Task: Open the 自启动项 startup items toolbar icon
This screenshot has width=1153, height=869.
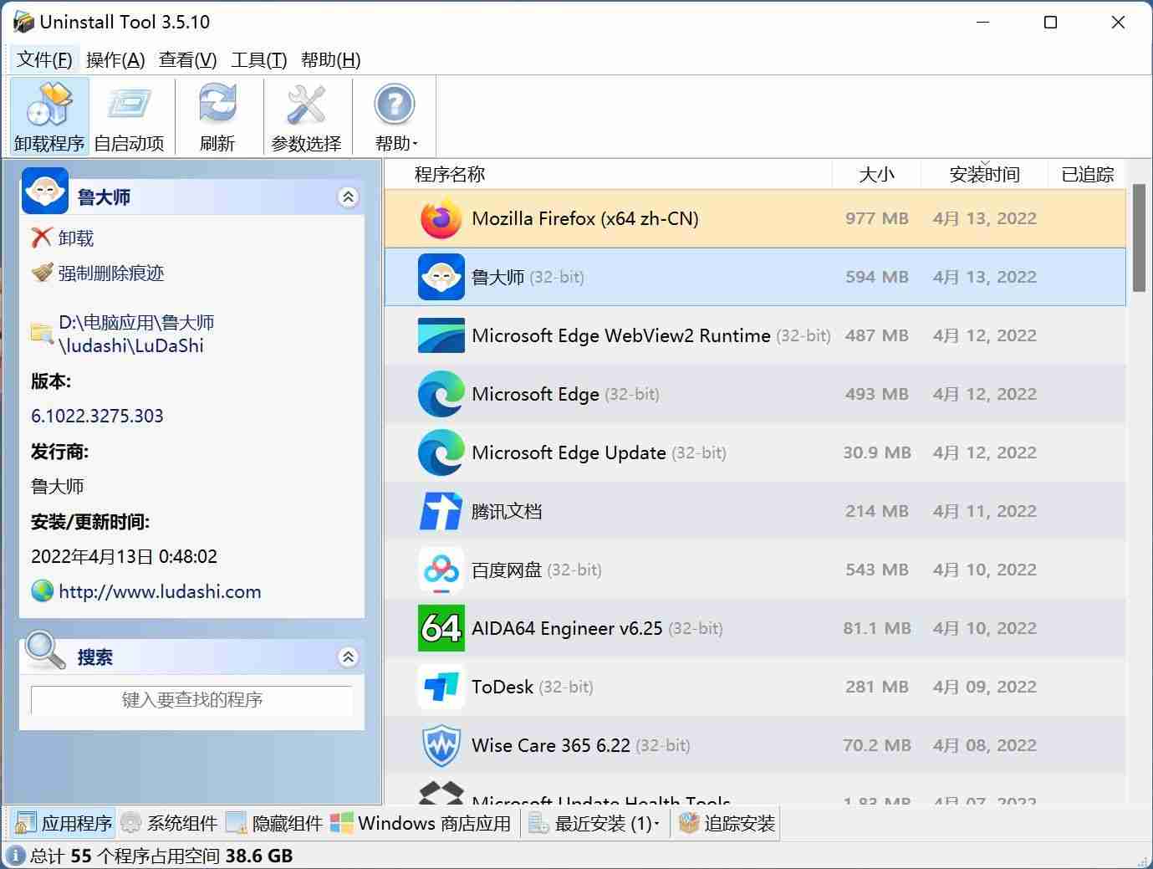Action: (129, 104)
